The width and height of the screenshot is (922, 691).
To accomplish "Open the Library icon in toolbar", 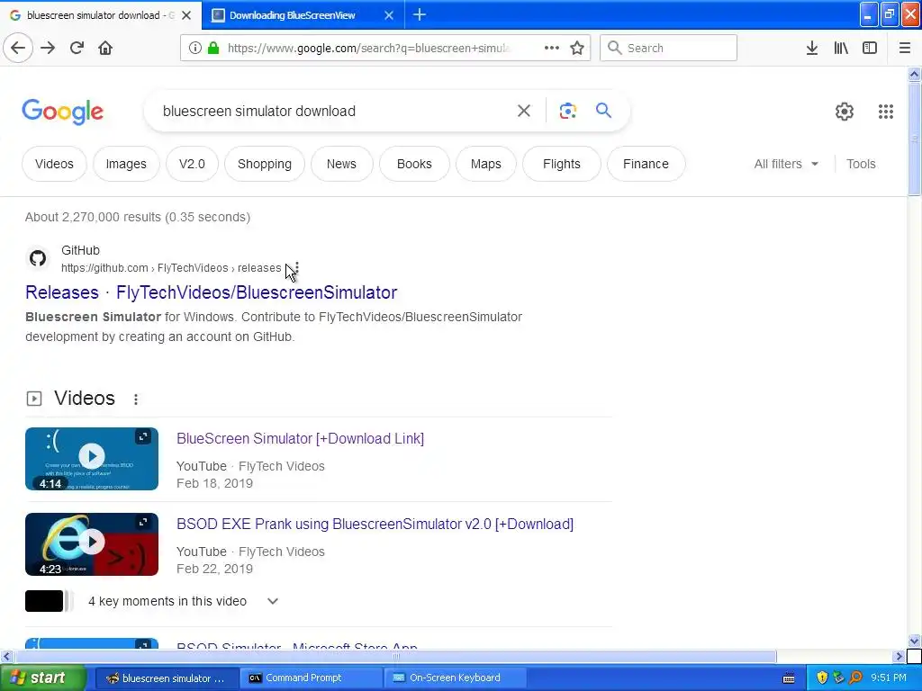I will (x=841, y=48).
